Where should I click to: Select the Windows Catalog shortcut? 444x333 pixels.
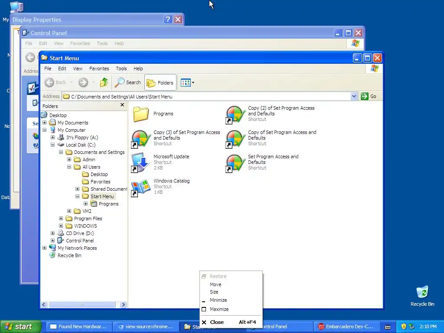click(x=160, y=186)
